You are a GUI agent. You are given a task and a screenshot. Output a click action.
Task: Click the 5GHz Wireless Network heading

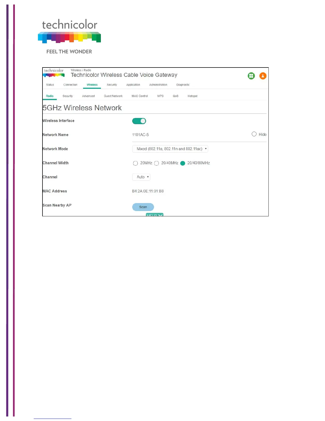pos(82,108)
